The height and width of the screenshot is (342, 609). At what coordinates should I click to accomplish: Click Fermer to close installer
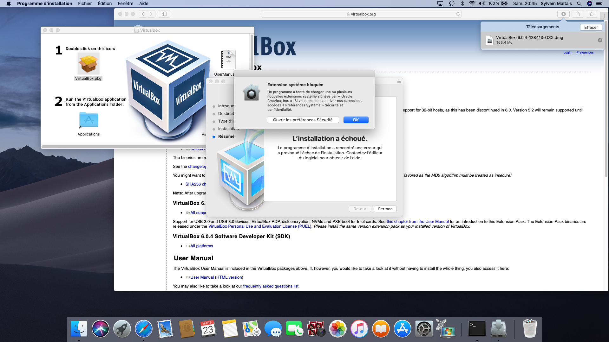pyautogui.click(x=385, y=209)
